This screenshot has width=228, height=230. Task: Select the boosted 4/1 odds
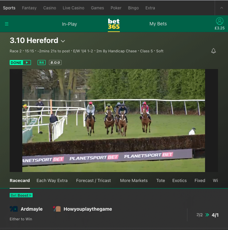215,215
